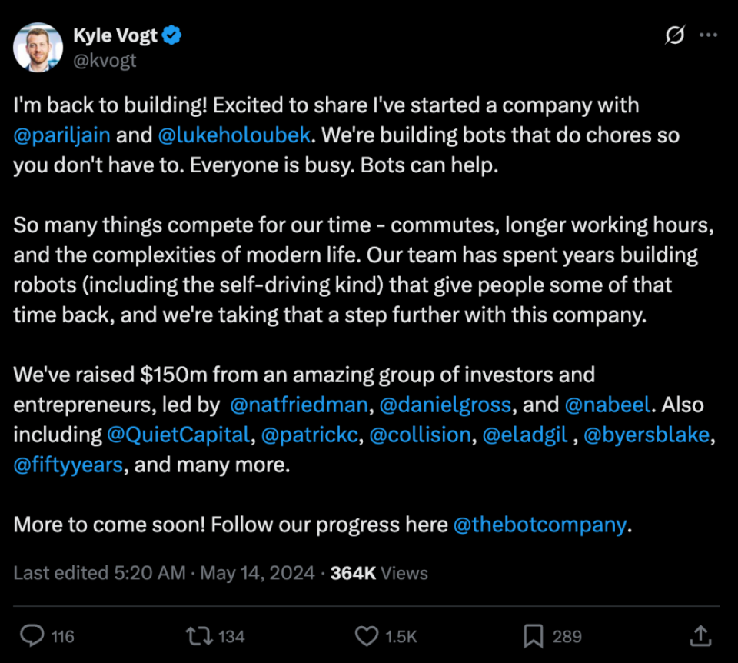Click the @eladgil mention
Screen dimensions: 738x663
[x=524, y=435]
